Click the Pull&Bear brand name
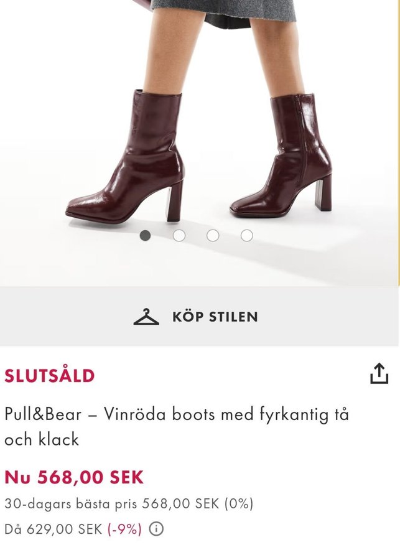The image size is (400, 560). coord(42,414)
